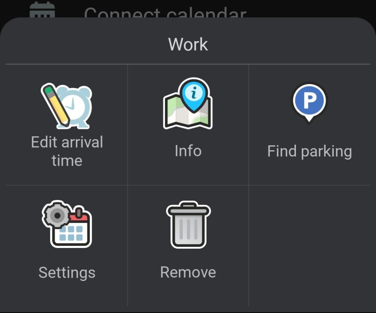The width and height of the screenshot is (376, 313).
Task: Select the map Info icon
Action: [x=188, y=104]
